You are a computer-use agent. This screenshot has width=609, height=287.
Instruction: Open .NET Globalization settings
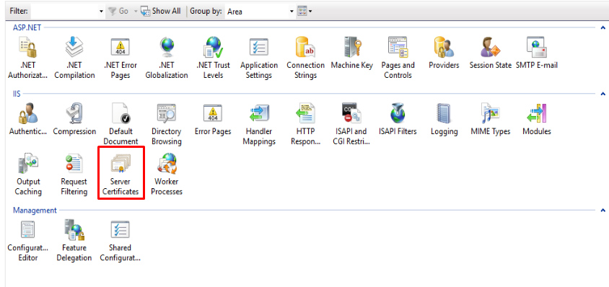tap(167, 58)
